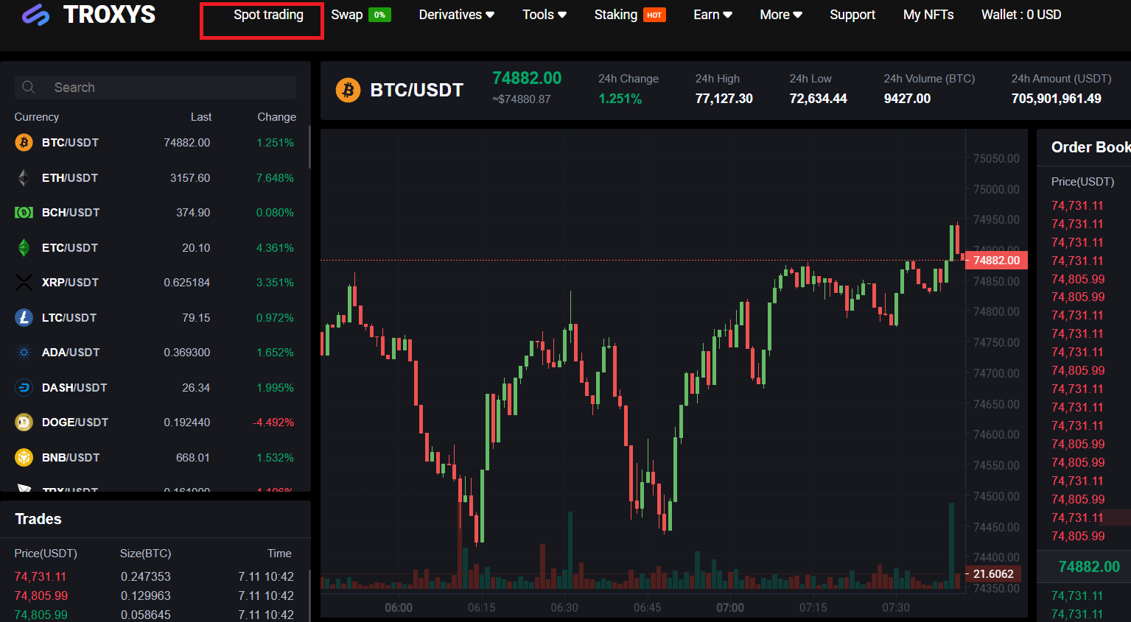
Task: Click the TROXYS brand name
Action: (x=109, y=14)
